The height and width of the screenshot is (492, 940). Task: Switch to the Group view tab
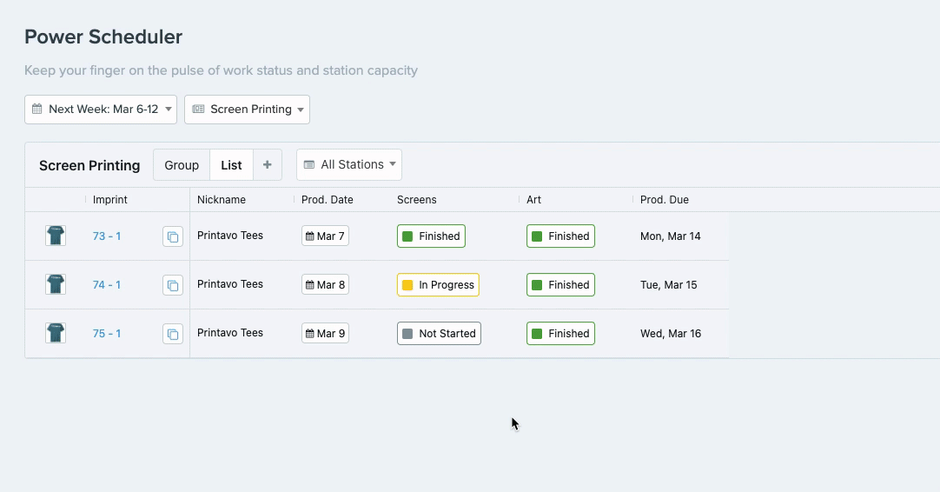coord(182,165)
